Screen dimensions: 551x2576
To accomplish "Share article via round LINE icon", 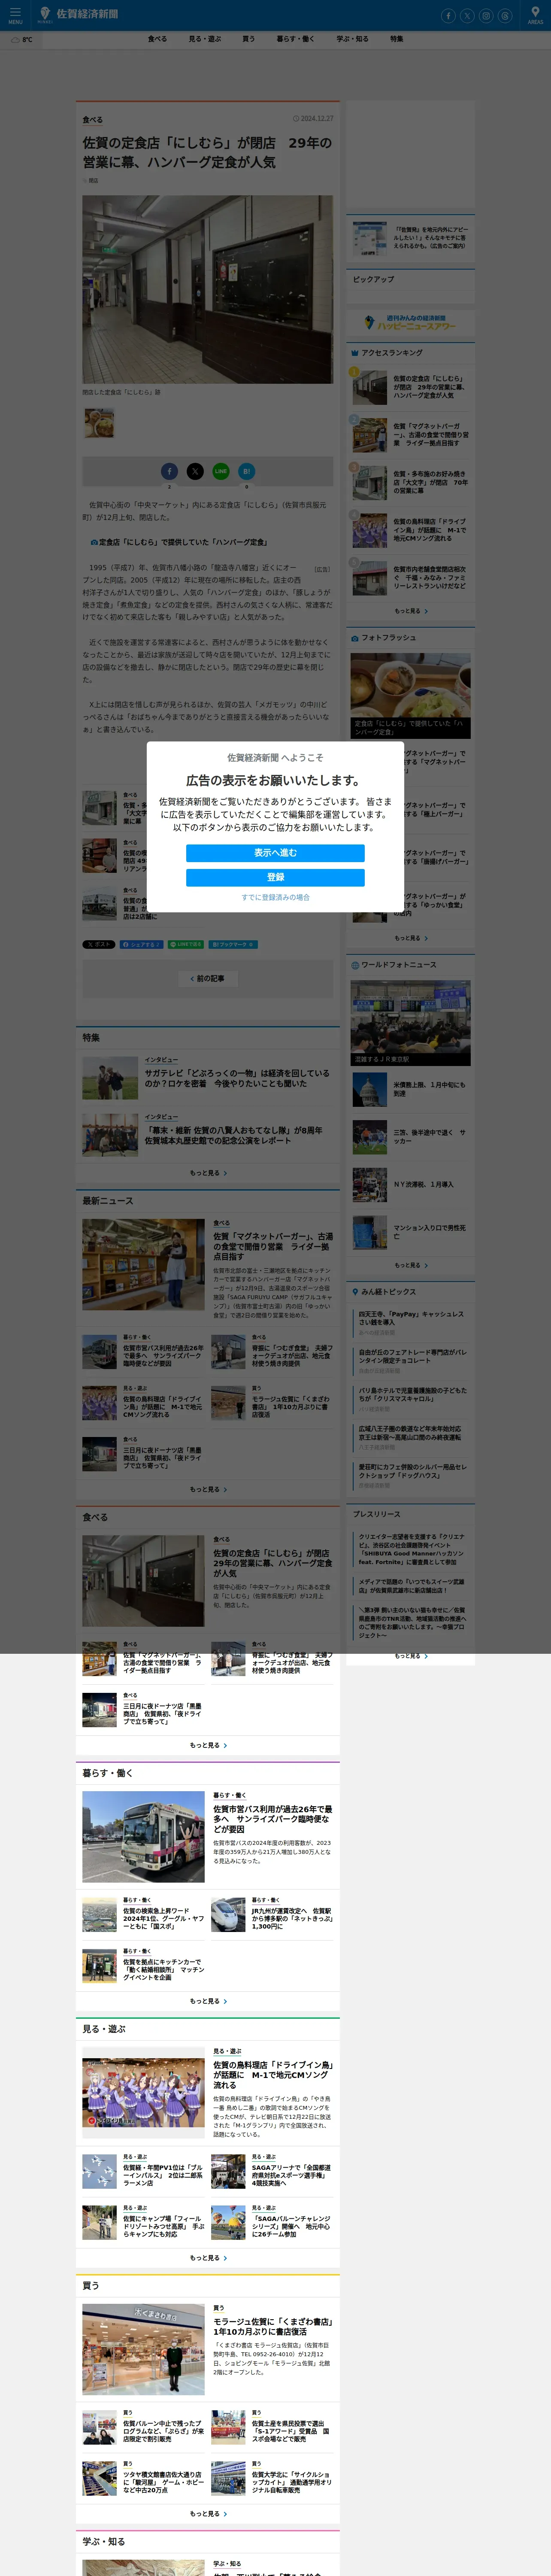I will click(221, 471).
